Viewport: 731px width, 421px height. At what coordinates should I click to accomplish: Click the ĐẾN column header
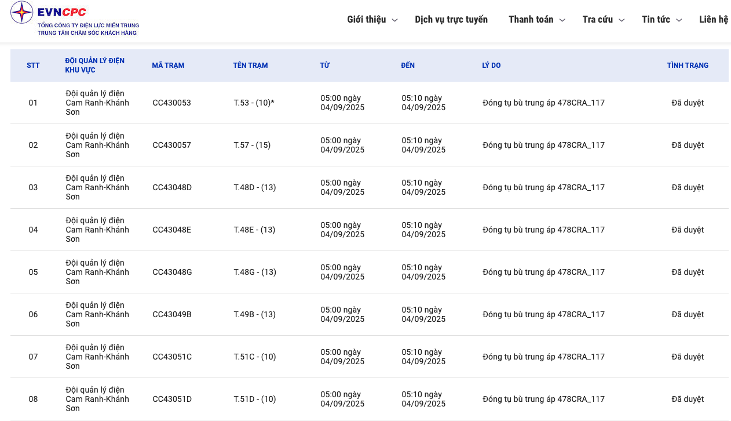[408, 66]
